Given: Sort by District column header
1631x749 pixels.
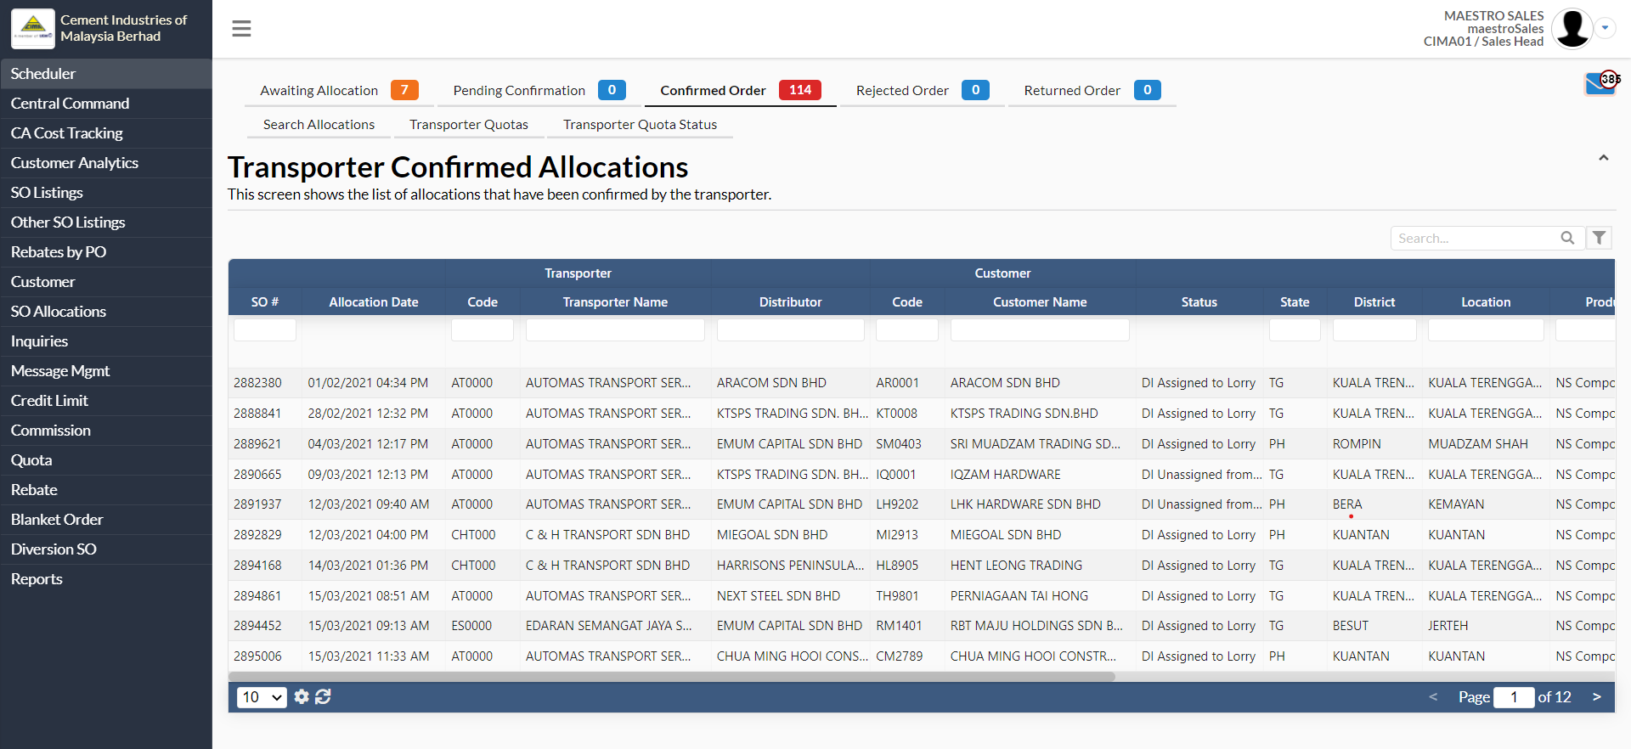Looking at the screenshot, I should point(1374,302).
